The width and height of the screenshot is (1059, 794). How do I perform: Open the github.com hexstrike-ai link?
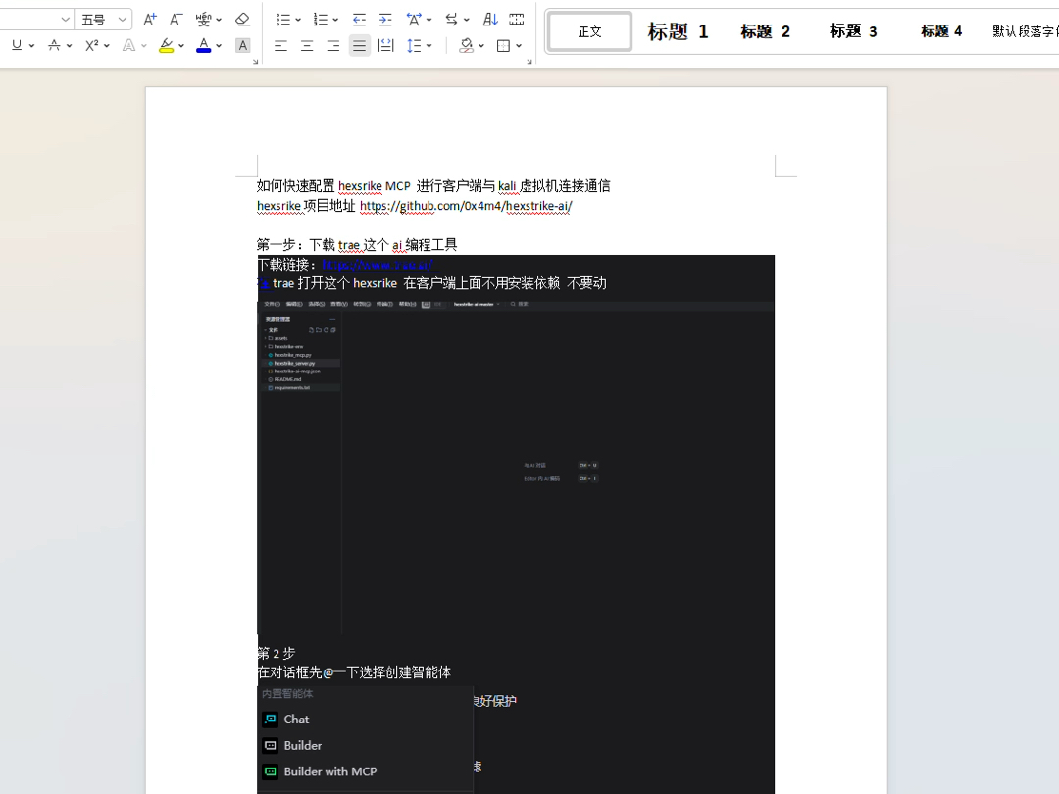coord(466,206)
